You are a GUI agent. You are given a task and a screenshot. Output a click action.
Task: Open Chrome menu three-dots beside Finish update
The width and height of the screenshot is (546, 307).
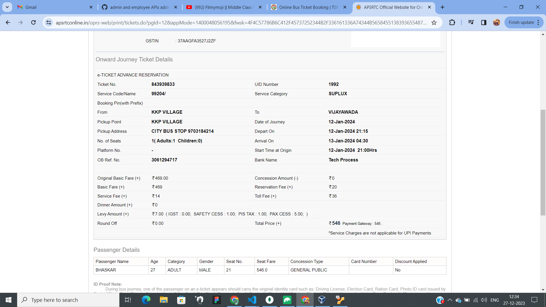click(538, 22)
